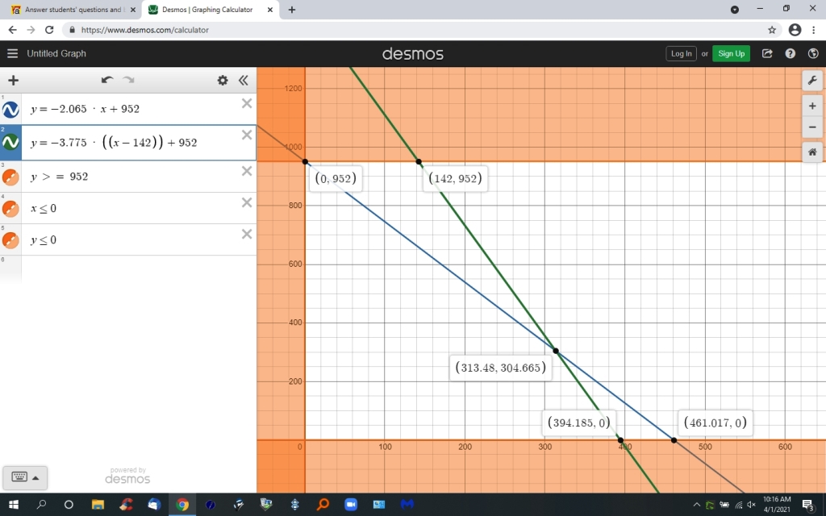Open Zoom from the taskbar
The height and width of the screenshot is (516, 826).
pyautogui.click(x=351, y=505)
